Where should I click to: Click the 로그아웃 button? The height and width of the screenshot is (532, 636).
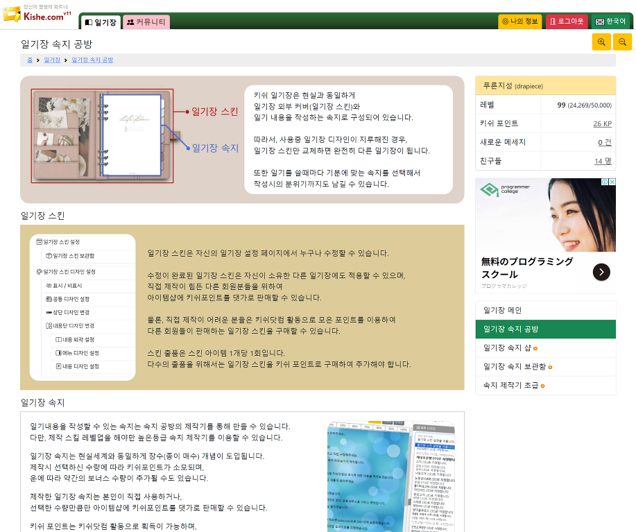tap(566, 22)
